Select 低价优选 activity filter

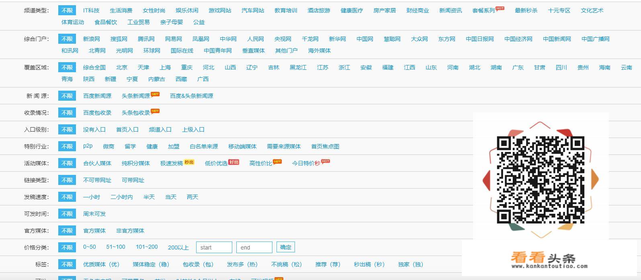(x=216, y=163)
